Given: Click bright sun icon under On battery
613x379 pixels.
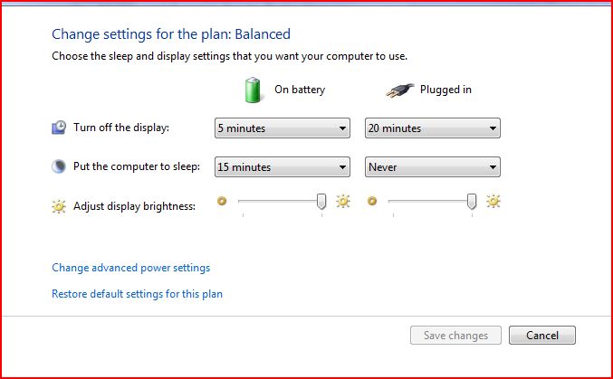Looking at the screenshot, I should point(342,202).
